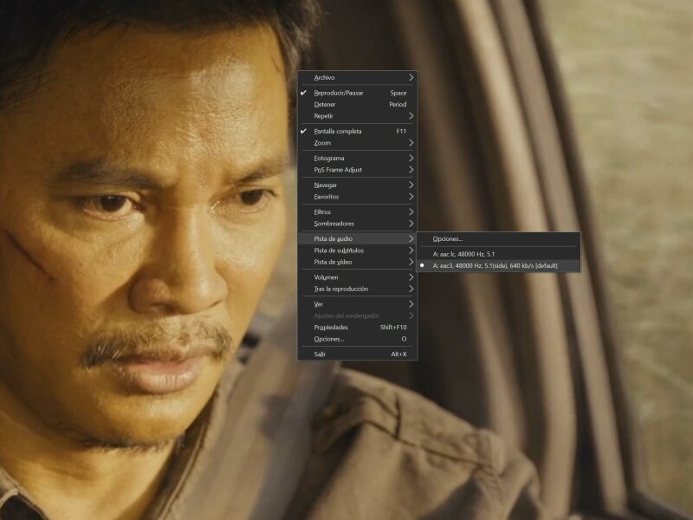Click Detener to stop playback
Image resolution: width=693 pixels, height=520 pixels.
pyautogui.click(x=325, y=104)
